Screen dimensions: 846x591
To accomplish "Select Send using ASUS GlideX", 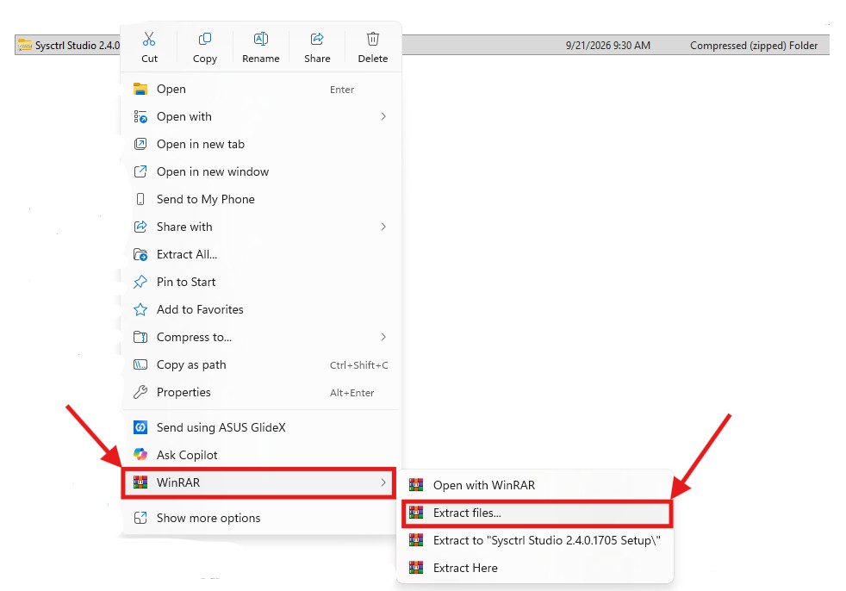I will [x=260, y=427].
